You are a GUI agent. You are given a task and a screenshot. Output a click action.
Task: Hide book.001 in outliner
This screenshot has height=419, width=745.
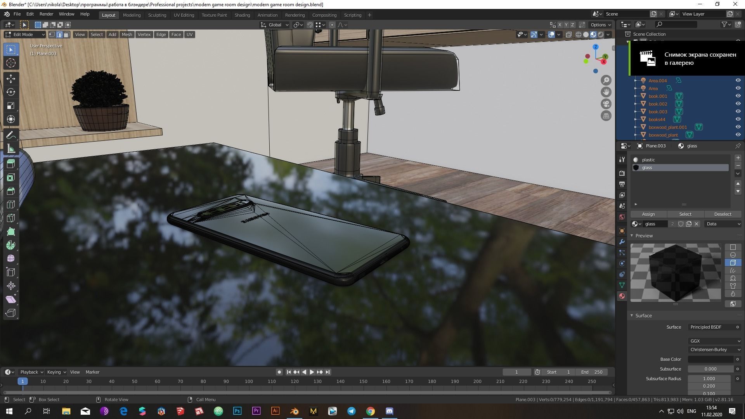click(738, 96)
